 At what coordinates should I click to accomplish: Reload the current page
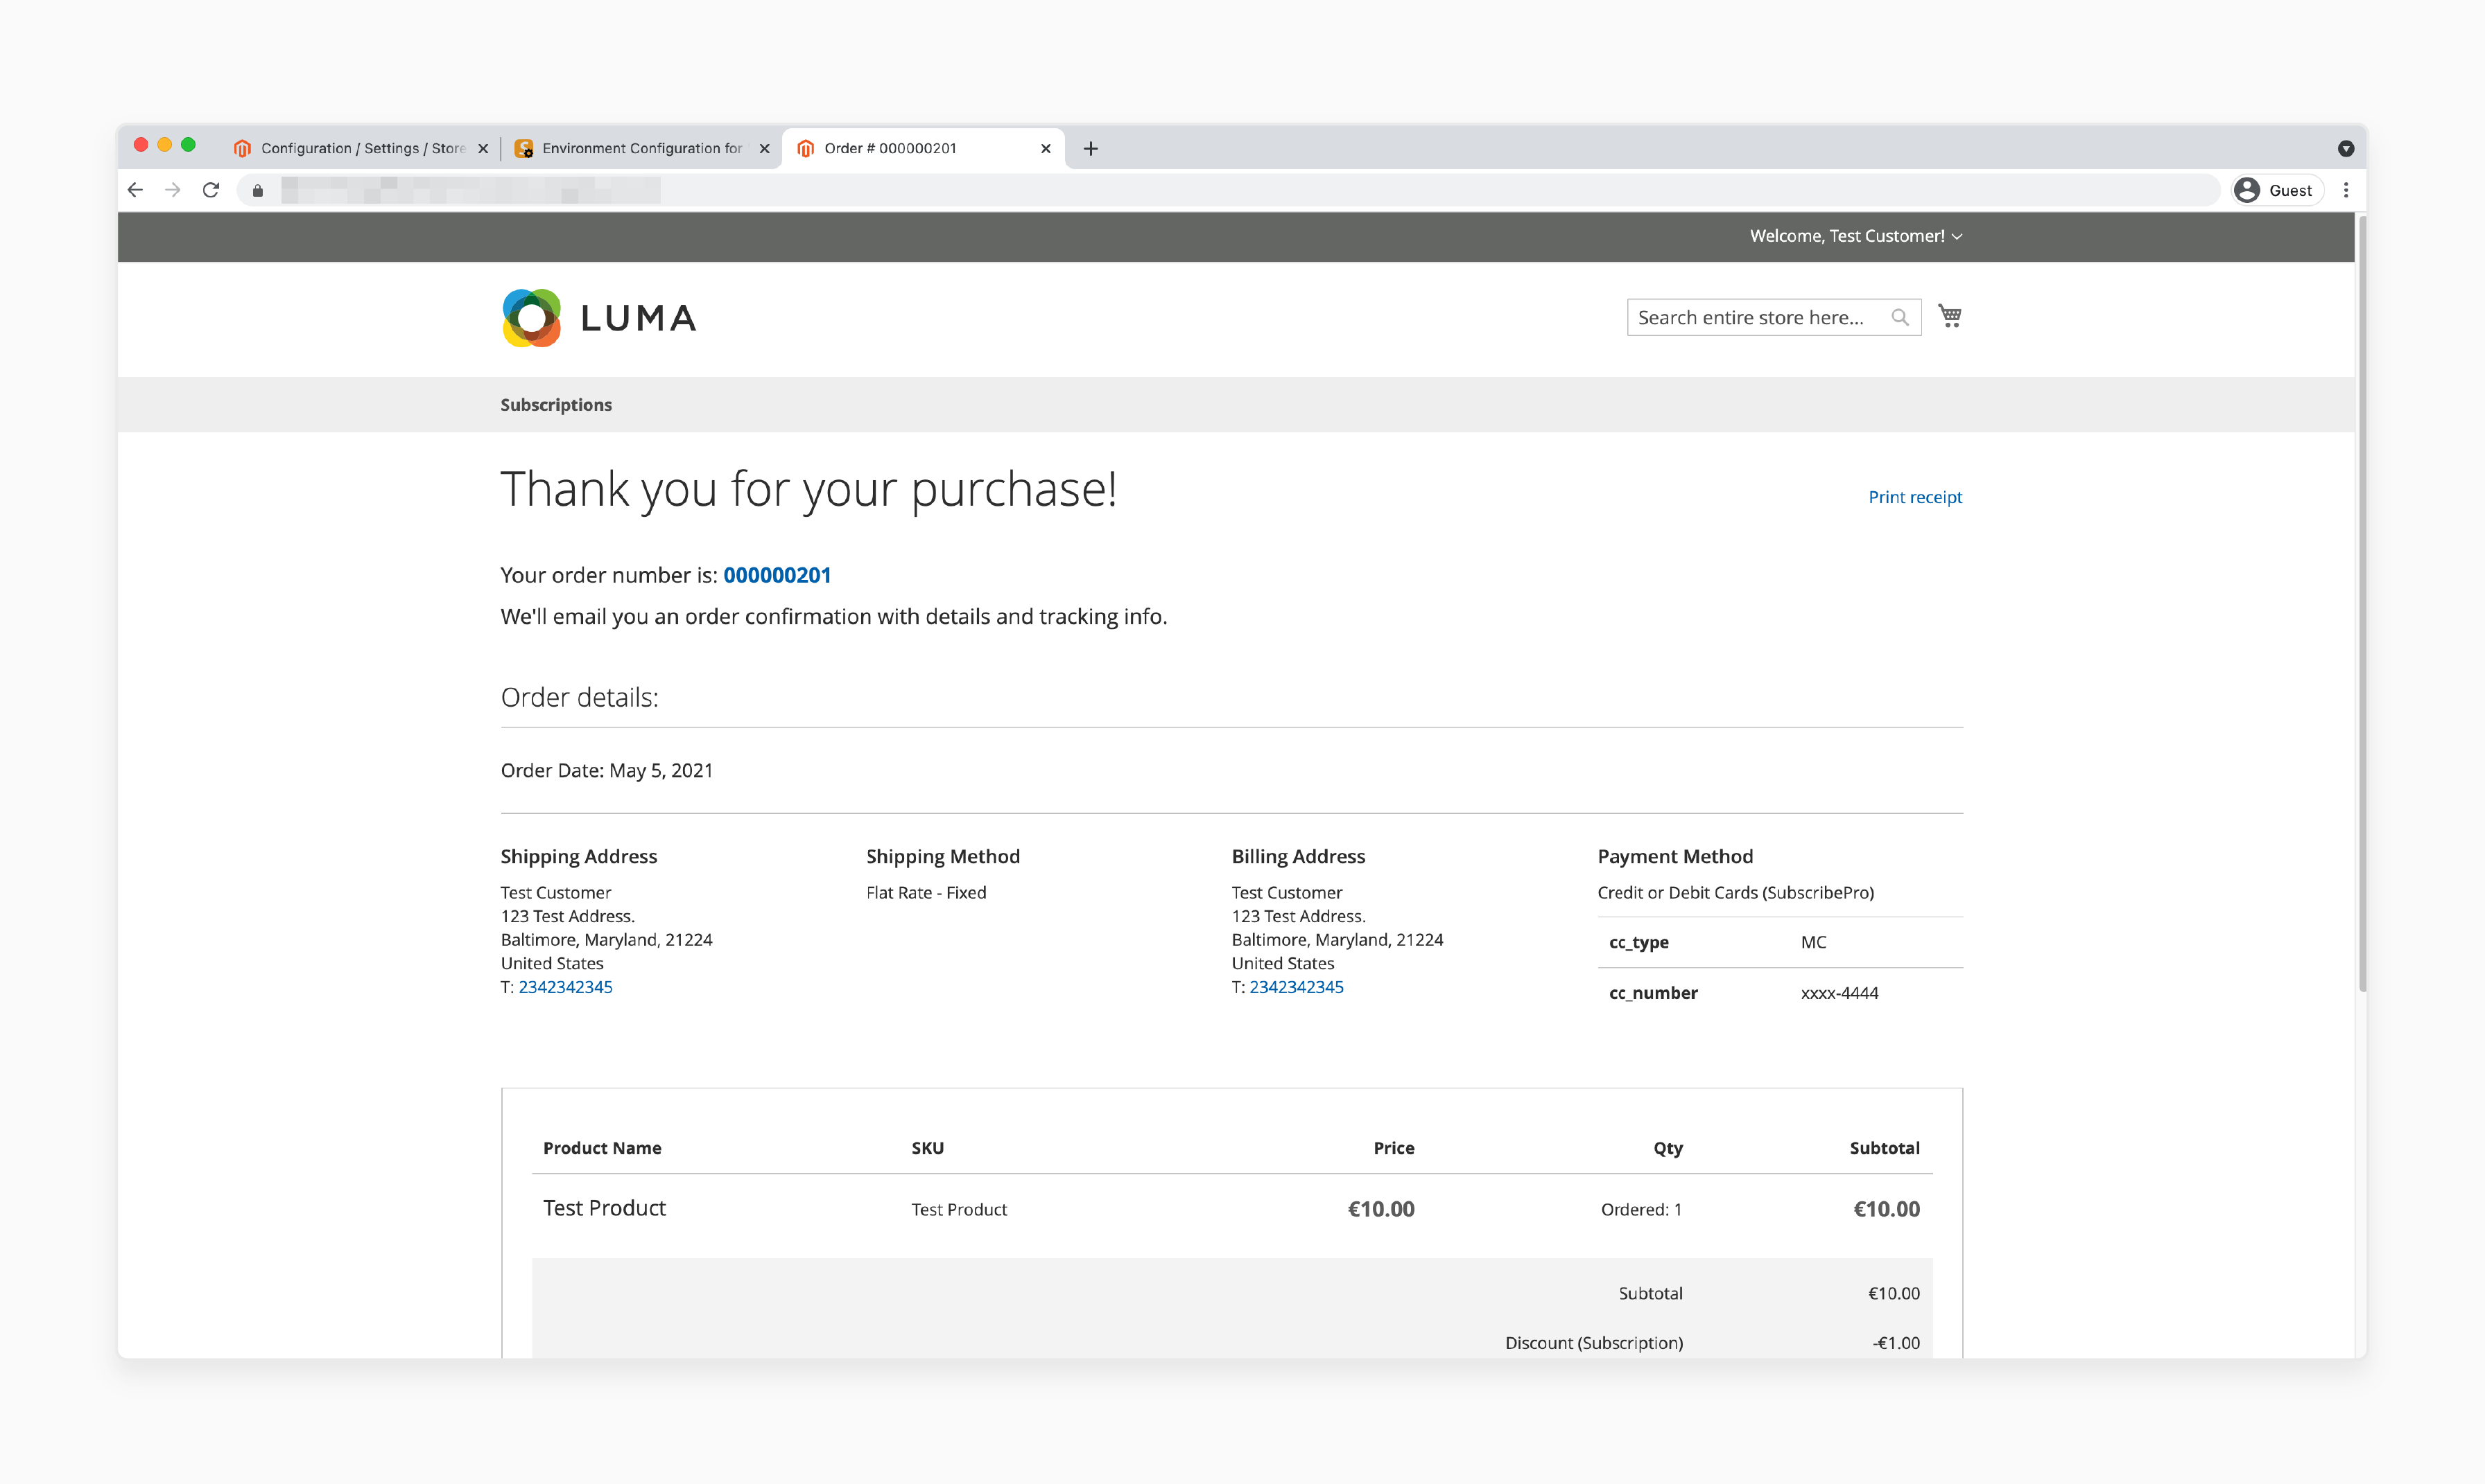click(x=211, y=190)
